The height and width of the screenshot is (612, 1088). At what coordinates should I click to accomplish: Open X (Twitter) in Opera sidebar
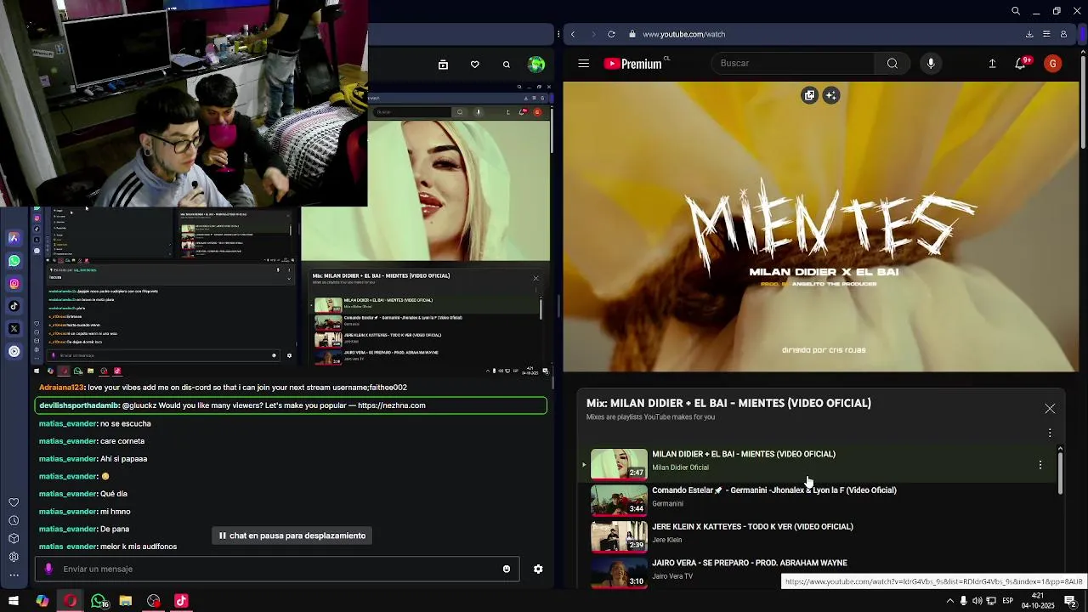click(14, 328)
